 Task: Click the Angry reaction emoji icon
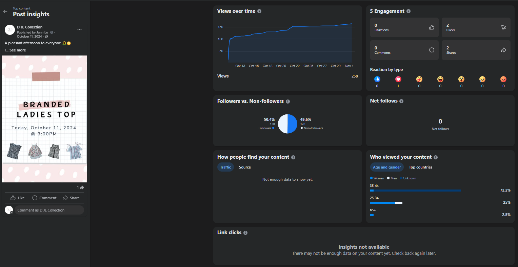point(503,79)
